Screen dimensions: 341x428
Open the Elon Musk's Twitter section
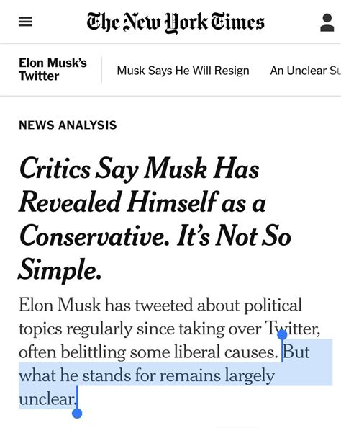[x=53, y=69]
